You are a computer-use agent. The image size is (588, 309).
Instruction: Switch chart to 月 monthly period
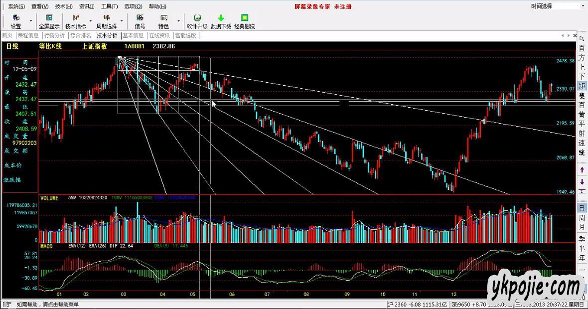tap(582, 227)
